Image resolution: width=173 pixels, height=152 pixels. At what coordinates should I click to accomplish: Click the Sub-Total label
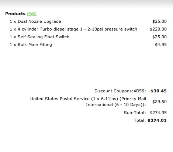(x=135, y=113)
